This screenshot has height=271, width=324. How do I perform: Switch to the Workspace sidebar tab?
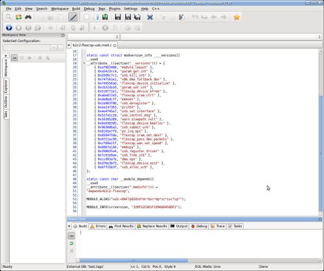tap(5, 68)
